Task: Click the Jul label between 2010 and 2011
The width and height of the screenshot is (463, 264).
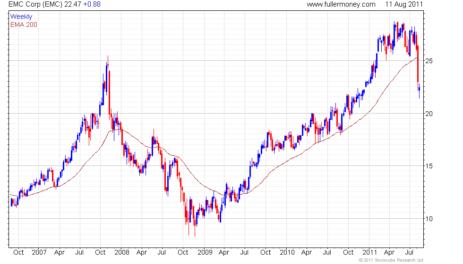Action: pos(327,252)
